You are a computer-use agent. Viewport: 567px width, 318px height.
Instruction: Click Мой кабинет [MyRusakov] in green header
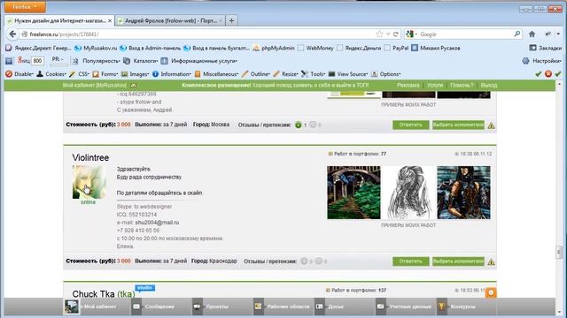point(95,85)
